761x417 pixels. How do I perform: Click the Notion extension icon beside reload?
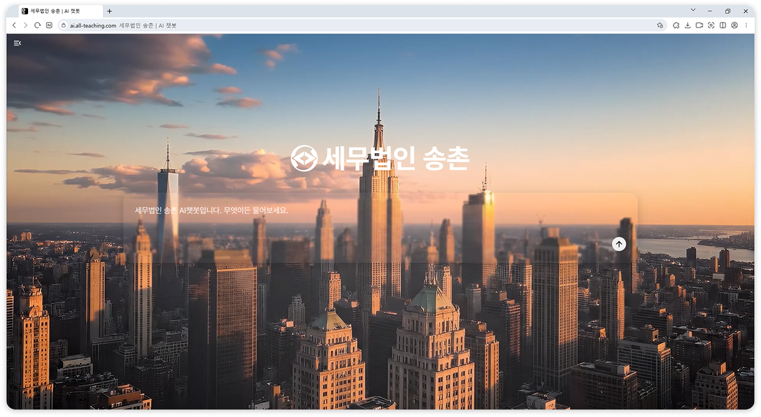pyautogui.click(x=49, y=26)
